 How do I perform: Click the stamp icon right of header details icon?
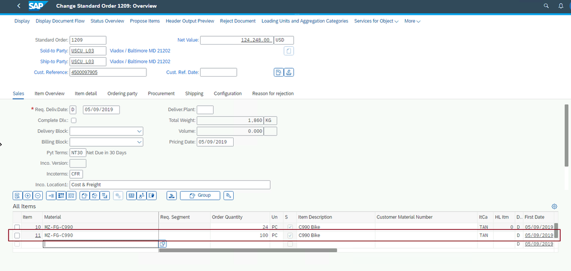click(x=289, y=72)
